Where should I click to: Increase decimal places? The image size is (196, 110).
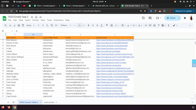click(x=52, y=25)
